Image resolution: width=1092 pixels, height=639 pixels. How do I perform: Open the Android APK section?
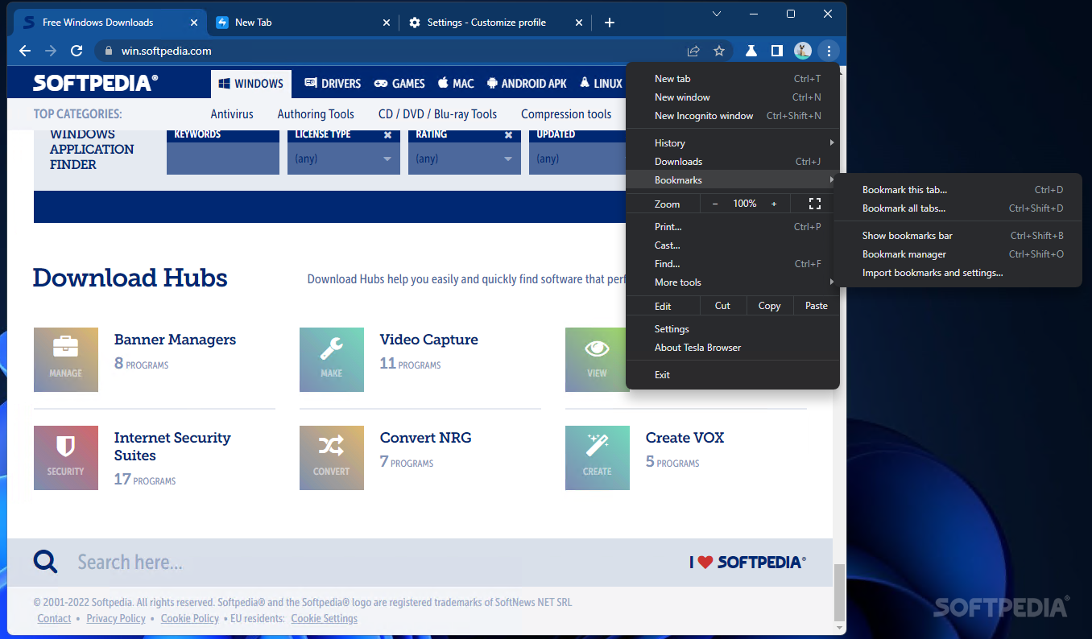point(527,84)
